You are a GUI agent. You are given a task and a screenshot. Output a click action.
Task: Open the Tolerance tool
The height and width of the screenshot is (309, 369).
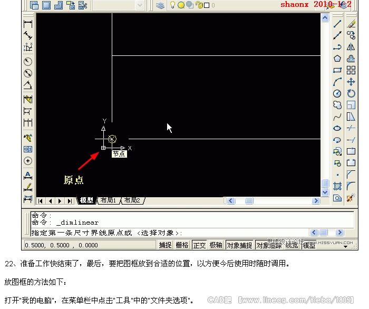(28, 149)
